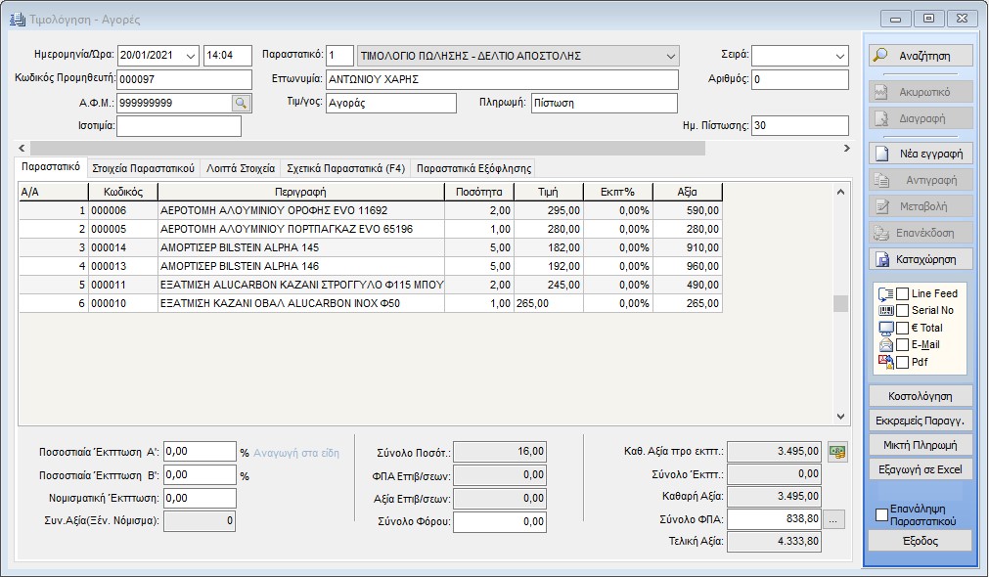
Task: Select row ΑΕΡΟΤΟΜΗ ΑΛΟΥΜΙΝΙΟΥ ΟΡΟΦΗΣ EVO 11692
Action: click(371, 210)
